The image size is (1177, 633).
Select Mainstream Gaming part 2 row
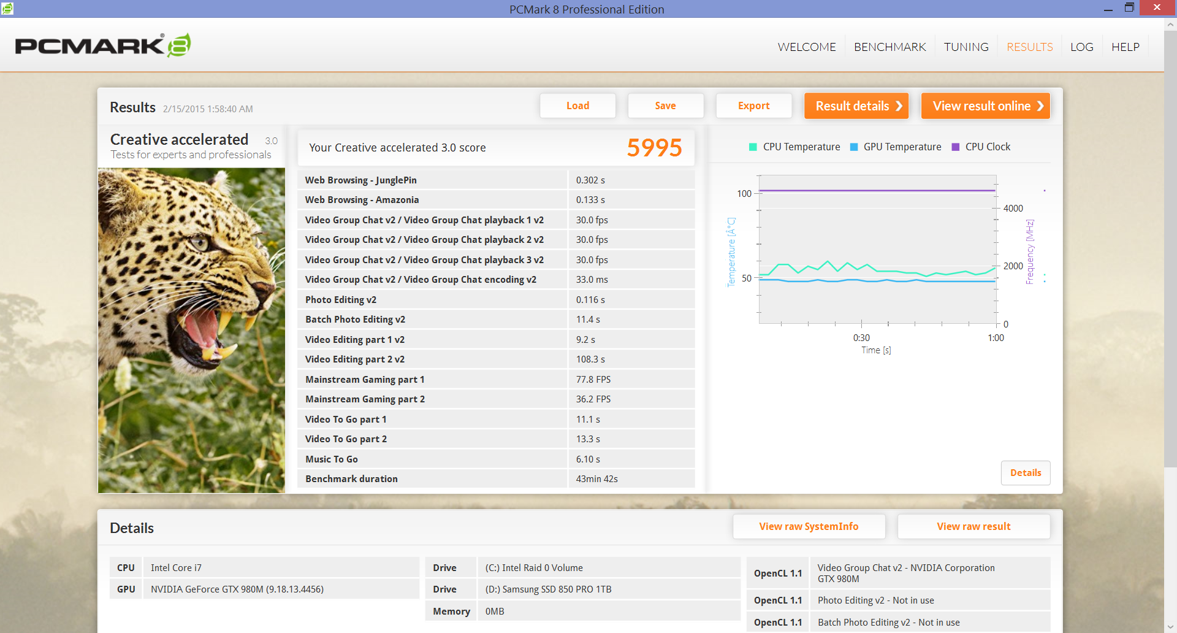tap(496, 399)
